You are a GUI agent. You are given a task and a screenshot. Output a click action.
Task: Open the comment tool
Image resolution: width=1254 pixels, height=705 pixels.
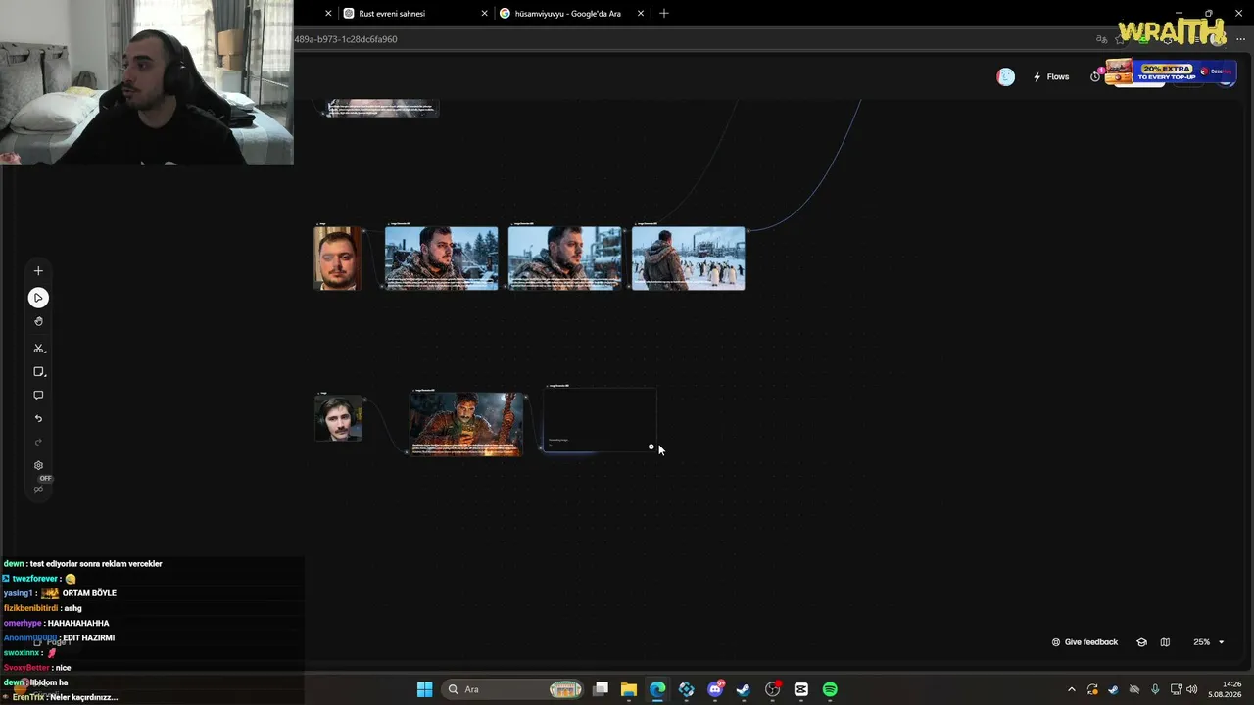coord(38,396)
